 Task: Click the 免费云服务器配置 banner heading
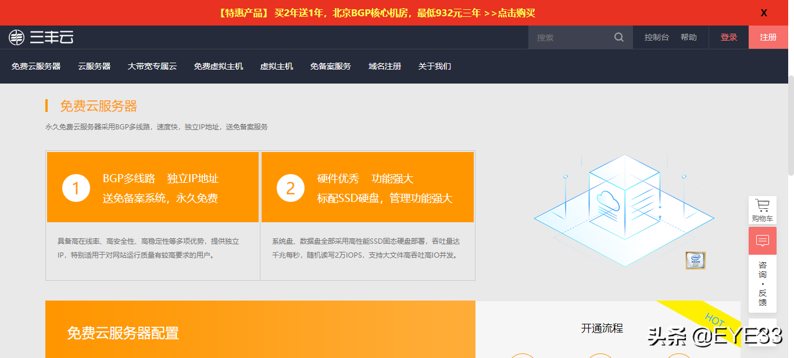click(x=123, y=333)
